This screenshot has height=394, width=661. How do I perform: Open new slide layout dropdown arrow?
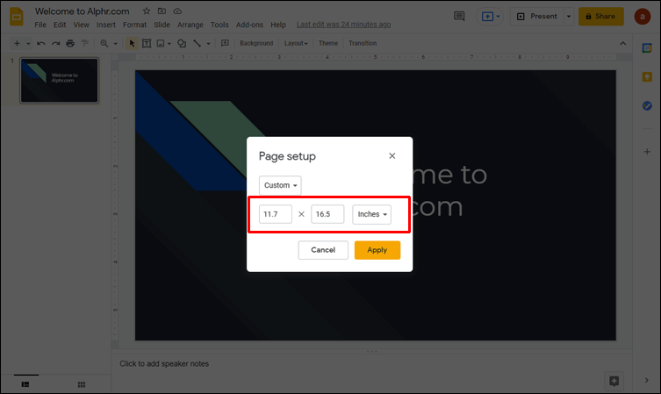pos(28,43)
